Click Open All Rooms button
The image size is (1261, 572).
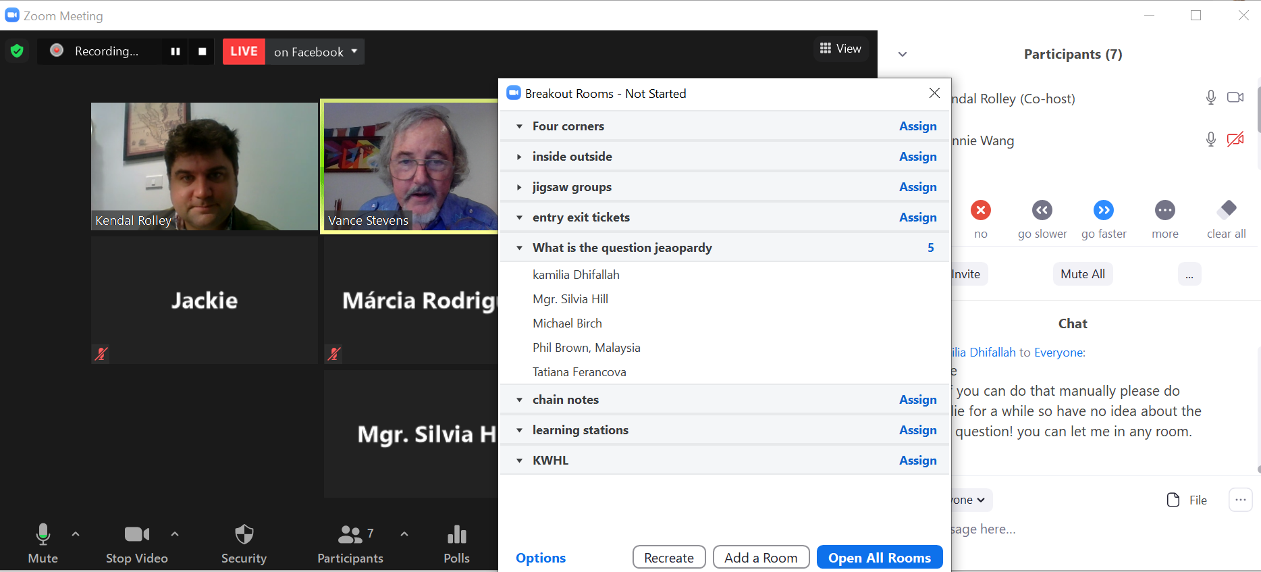coord(879,558)
